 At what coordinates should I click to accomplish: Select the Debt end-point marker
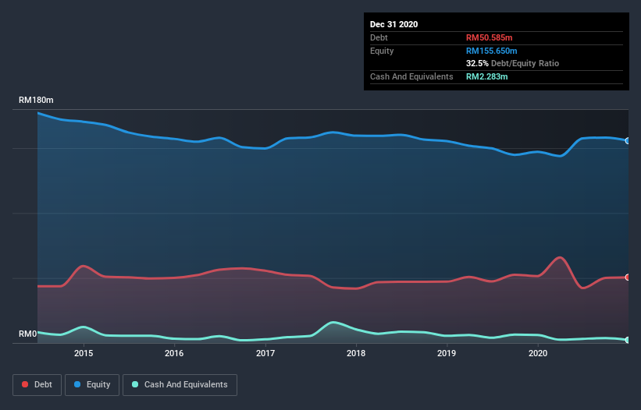point(628,277)
